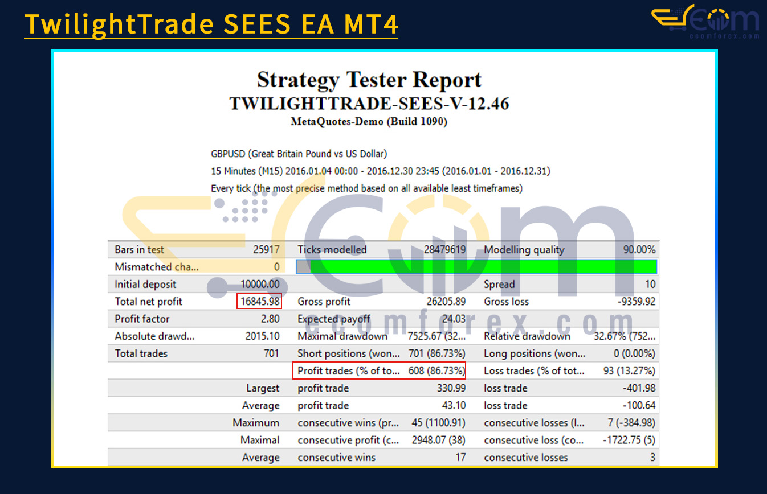
Task: Click the Loss trades label
Action: pos(534,371)
